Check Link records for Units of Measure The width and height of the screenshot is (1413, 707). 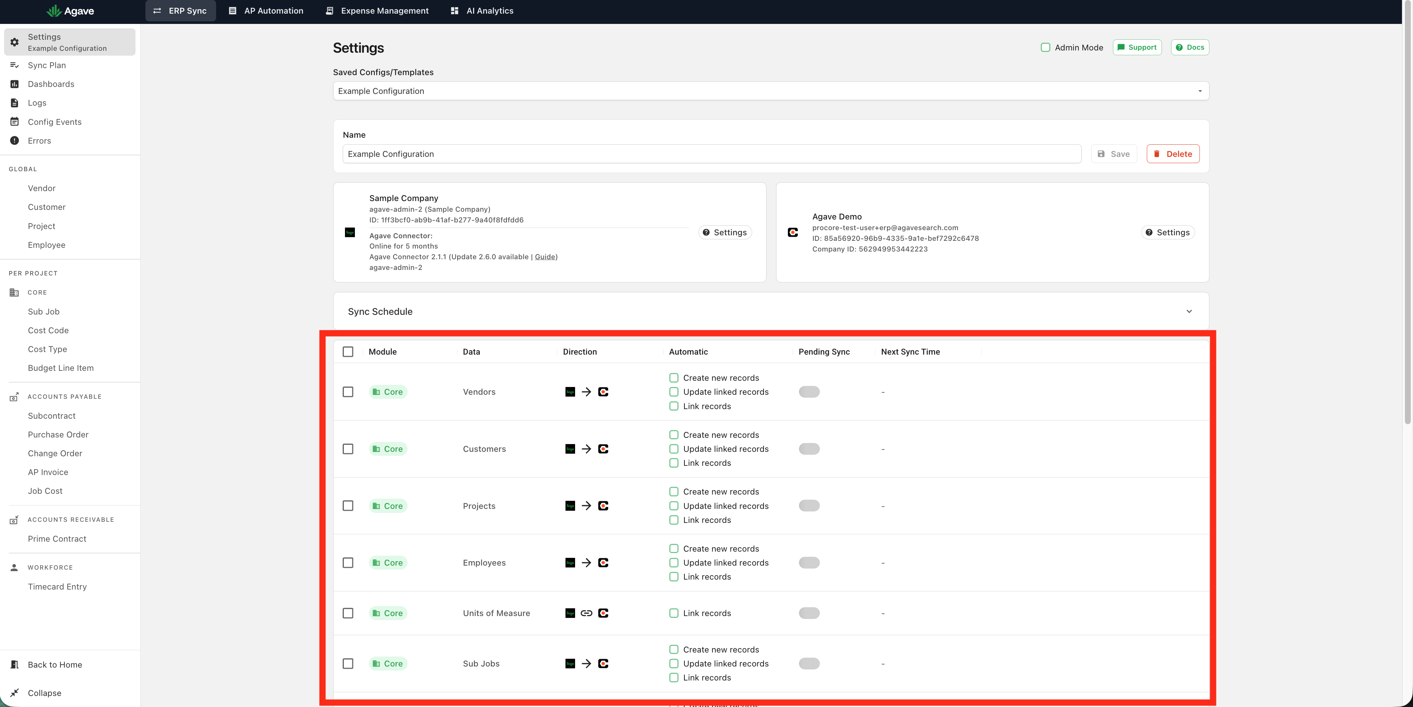(x=674, y=613)
